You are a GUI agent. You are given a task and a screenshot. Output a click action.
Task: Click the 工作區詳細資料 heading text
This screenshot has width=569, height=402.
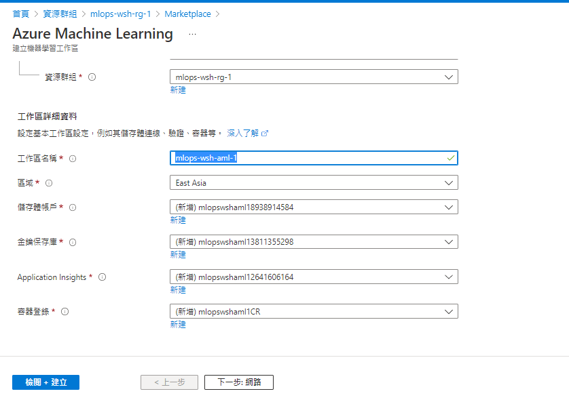pyautogui.click(x=48, y=117)
